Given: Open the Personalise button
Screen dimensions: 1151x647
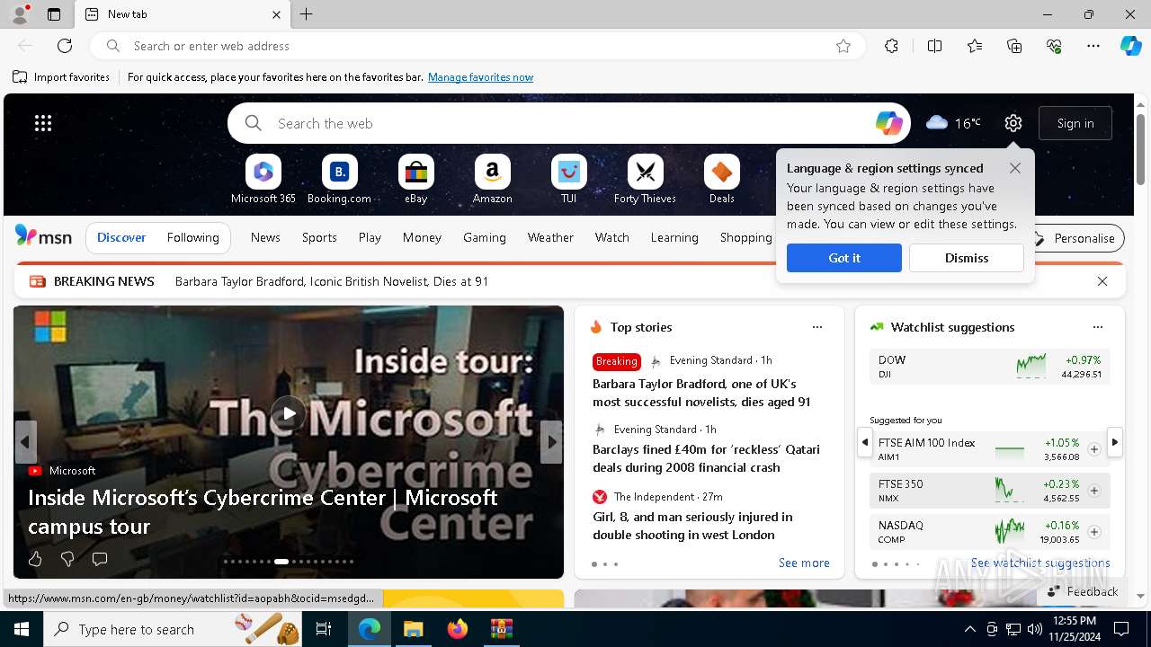Looking at the screenshot, I should (x=1075, y=238).
